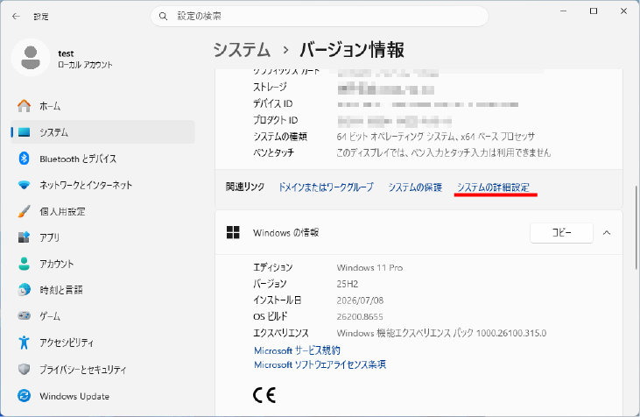Click the Windows 11 Pro edition value
The width and height of the screenshot is (640, 417).
coord(369,267)
